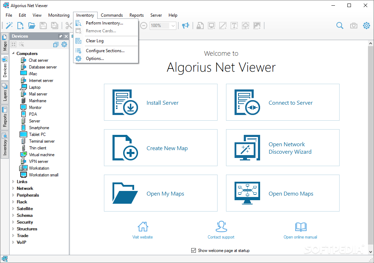374x263 pixels.
Task: Click the Connect to Server link
Action: point(291,103)
